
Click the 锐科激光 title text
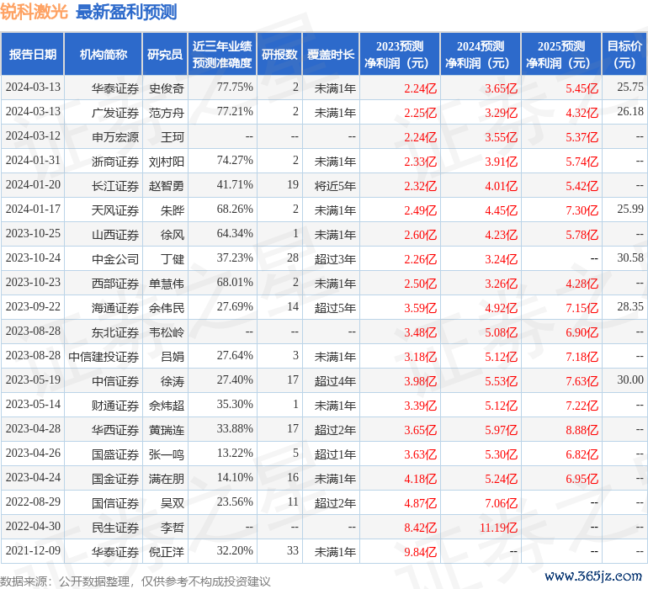[34, 12]
